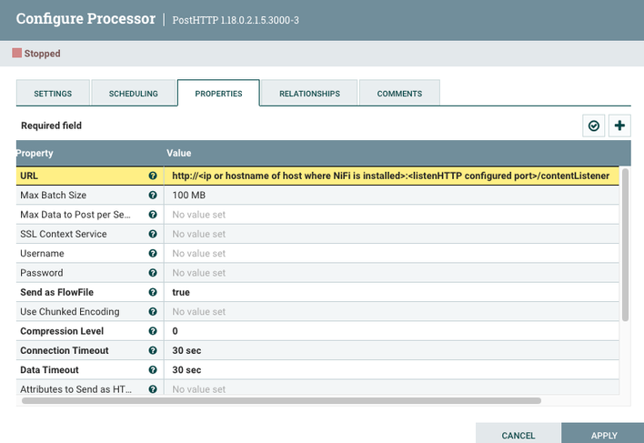This screenshot has height=443, width=644.
Task: Edit the Max Batch Size value 100 MB
Action: [x=391, y=195]
